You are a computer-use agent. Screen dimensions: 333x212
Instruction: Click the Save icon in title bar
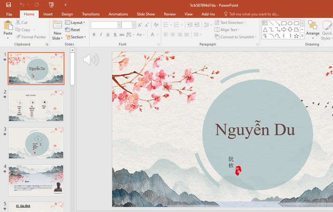(x=8, y=4)
